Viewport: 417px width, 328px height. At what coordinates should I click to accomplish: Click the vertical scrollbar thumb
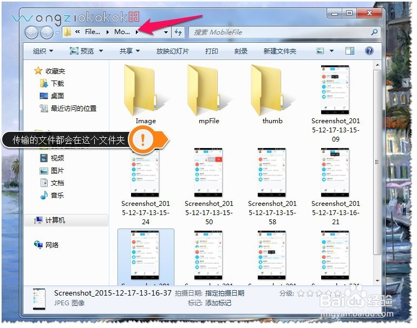(377, 162)
